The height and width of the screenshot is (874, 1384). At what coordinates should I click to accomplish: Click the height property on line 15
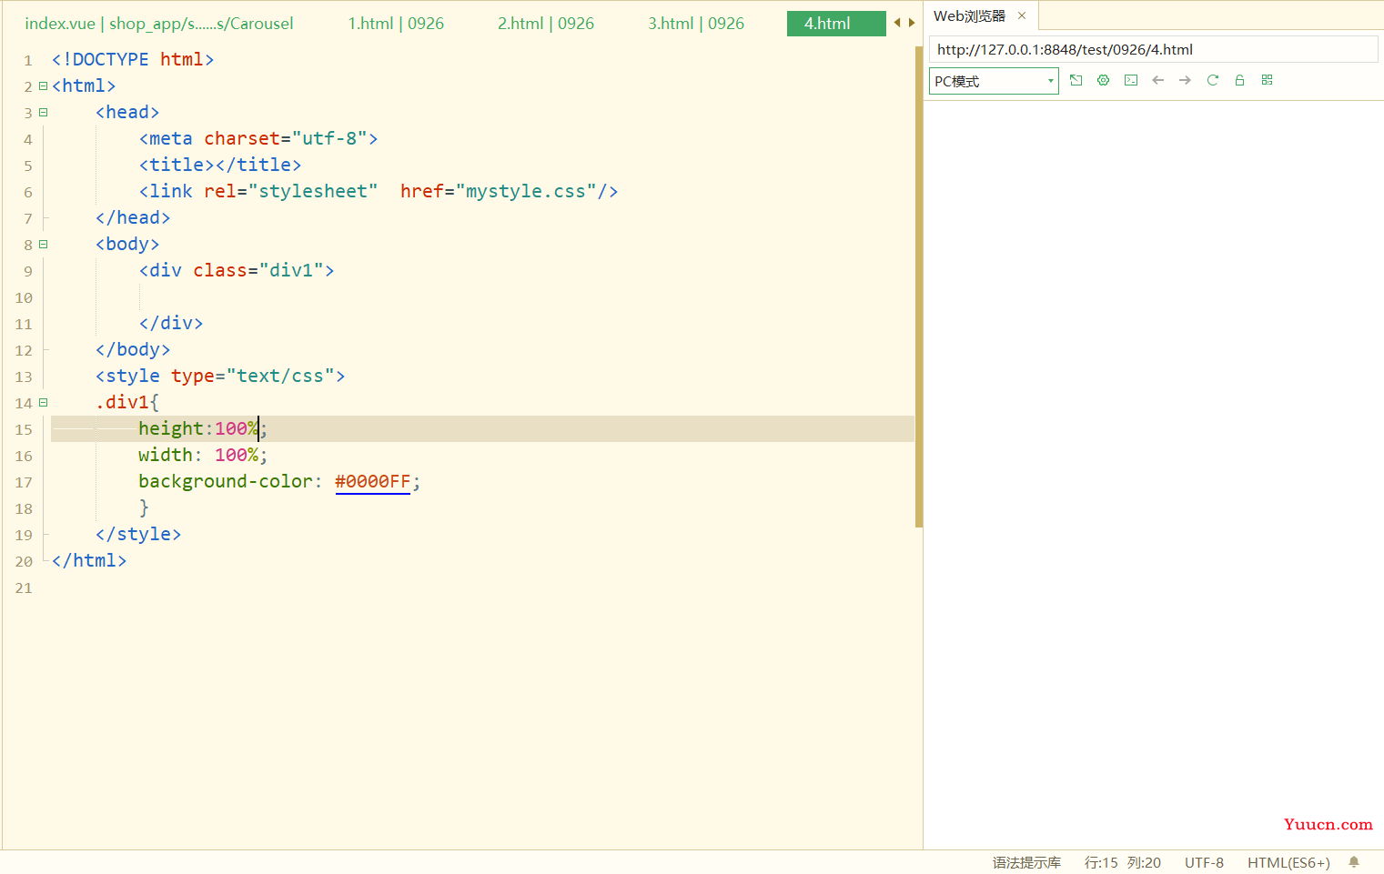tap(171, 428)
